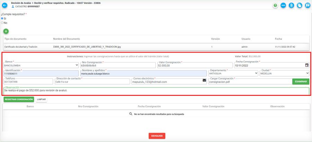The height and width of the screenshot is (142, 312).
Task: Click the Nro Consignación field 6544846464
Action: click(x=118, y=65)
